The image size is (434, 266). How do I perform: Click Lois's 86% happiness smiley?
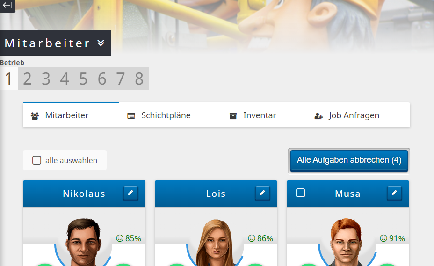252,238
